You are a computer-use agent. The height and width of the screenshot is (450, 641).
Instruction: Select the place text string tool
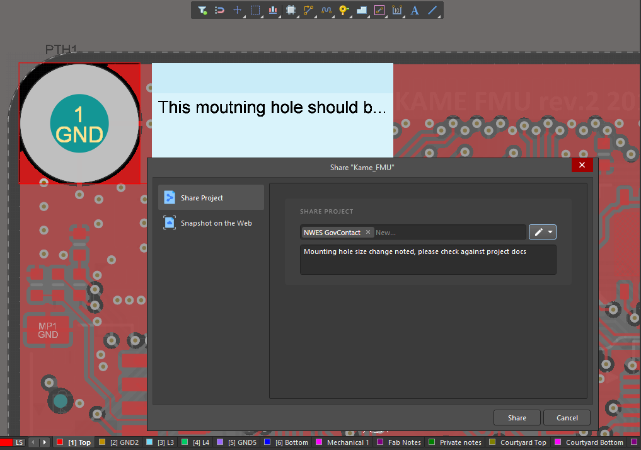[415, 10]
